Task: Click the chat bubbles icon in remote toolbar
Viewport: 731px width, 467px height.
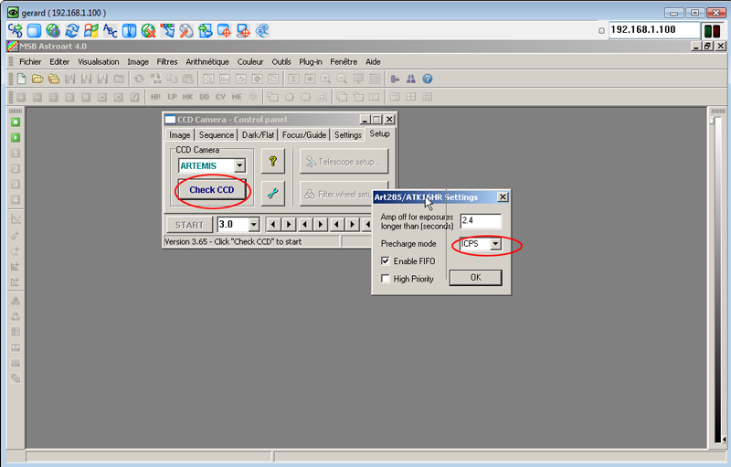Action: coord(262,31)
